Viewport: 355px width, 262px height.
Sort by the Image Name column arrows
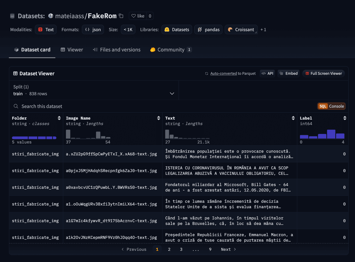pyautogui.click(x=159, y=118)
